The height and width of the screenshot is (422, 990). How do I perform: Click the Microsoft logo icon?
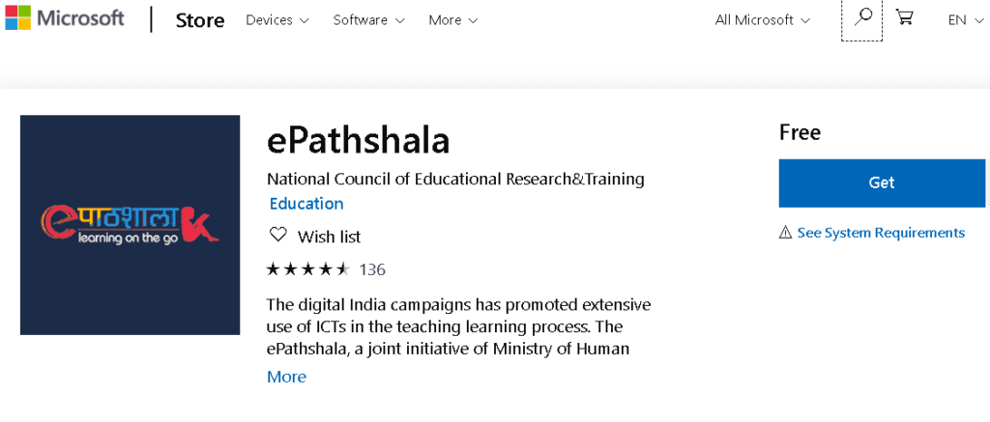tap(17, 18)
